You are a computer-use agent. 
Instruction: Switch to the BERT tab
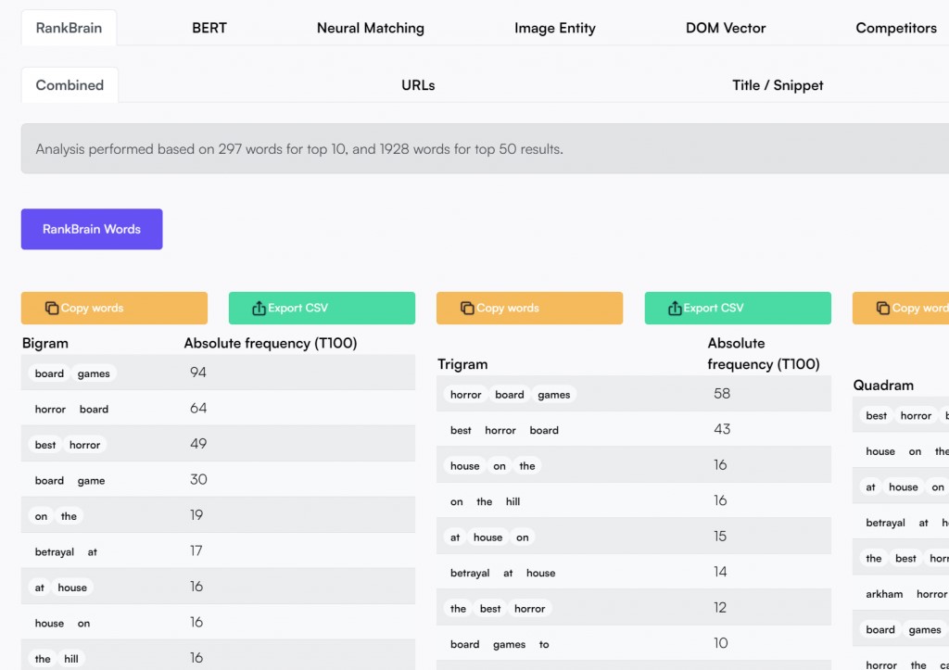point(209,28)
